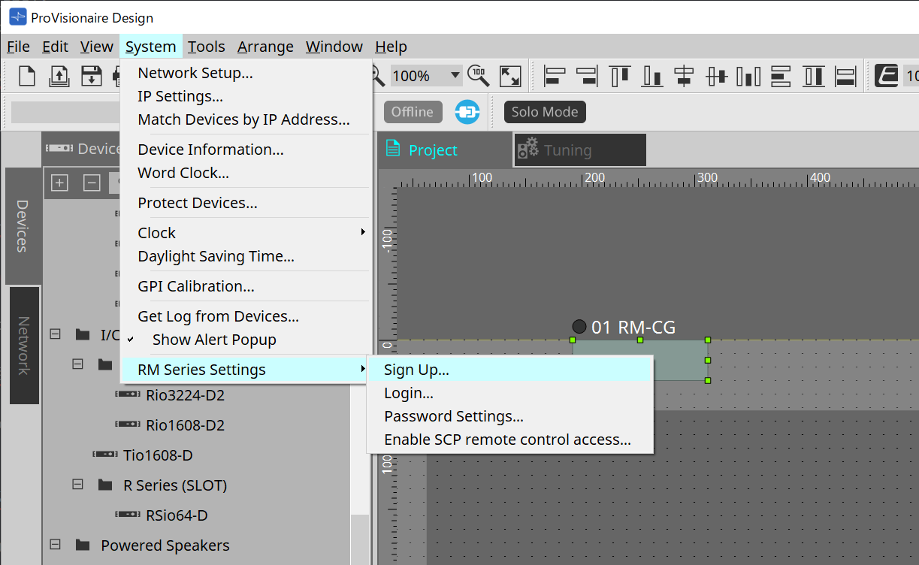
Task: Click the blue Online sync icon
Action: (x=467, y=112)
